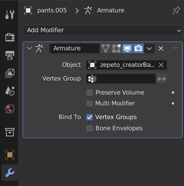The width and height of the screenshot is (184, 186).
Task: Clear the zepeto_creatorBa object field
Action: point(161,65)
